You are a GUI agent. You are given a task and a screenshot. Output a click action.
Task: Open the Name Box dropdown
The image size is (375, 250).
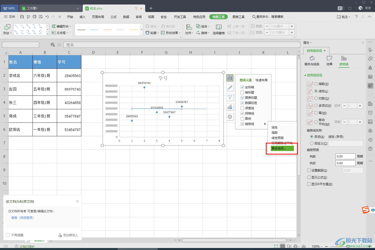point(38,45)
